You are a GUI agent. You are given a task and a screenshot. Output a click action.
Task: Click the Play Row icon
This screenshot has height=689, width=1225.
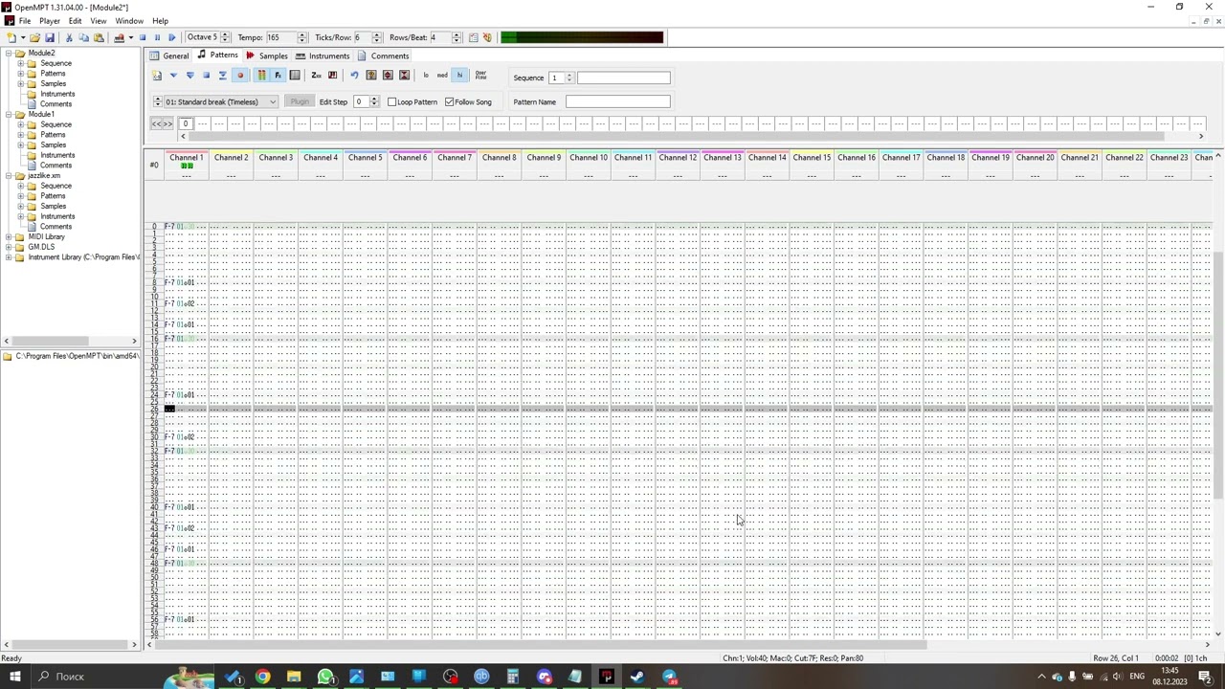[x=222, y=76]
